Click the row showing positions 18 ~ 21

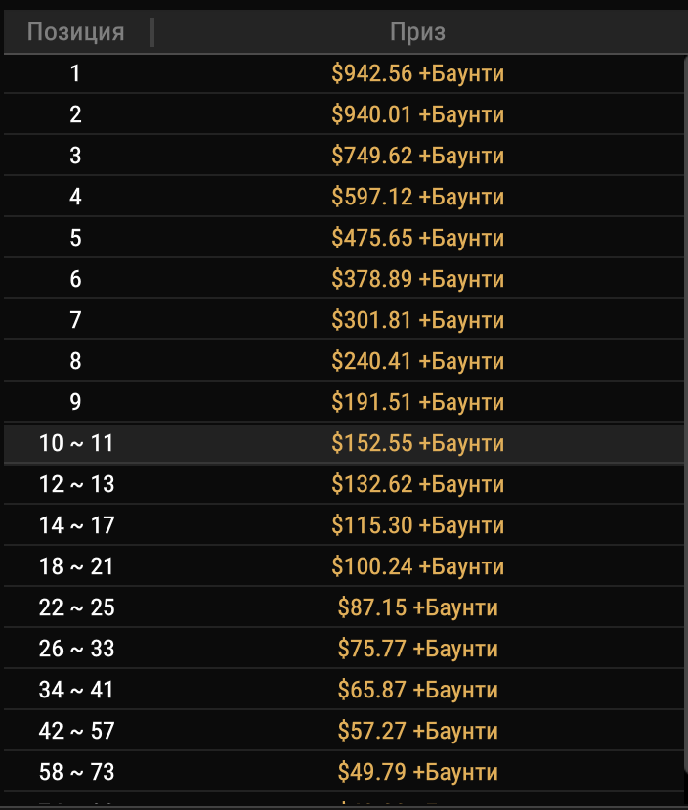pyautogui.click(x=344, y=566)
